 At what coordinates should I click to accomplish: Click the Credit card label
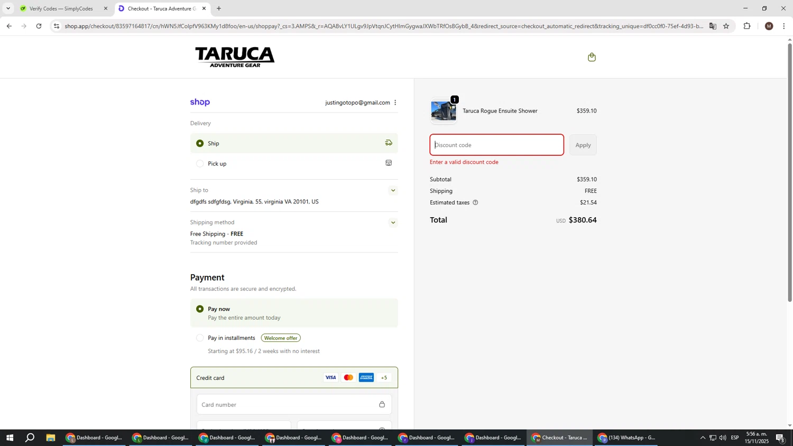click(210, 378)
